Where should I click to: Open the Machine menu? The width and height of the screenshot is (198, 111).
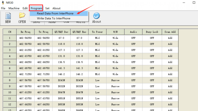[x=14, y=8]
